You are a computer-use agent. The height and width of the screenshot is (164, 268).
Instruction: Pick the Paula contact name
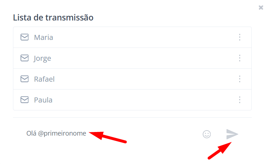pos(43,100)
